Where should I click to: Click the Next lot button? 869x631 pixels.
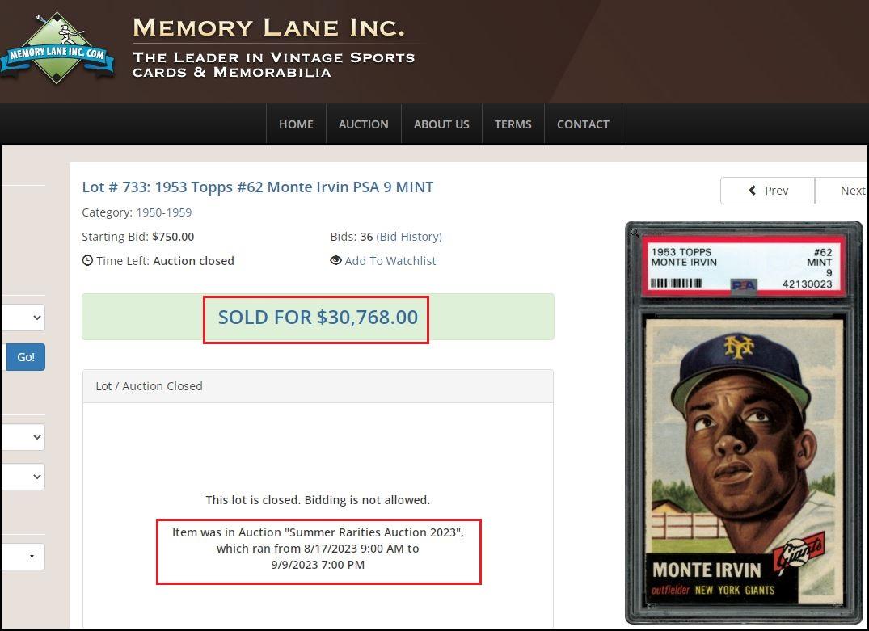pyautogui.click(x=842, y=191)
